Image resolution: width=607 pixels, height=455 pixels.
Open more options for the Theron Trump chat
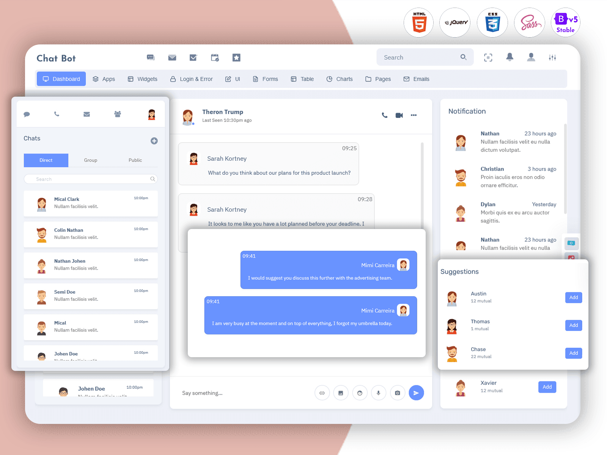coord(414,115)
